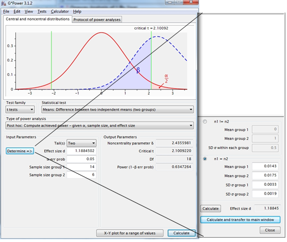Screen dimensions: 287x242
Task: Click the Noncentrality parameter δ output value
Action: click(174, 143)
